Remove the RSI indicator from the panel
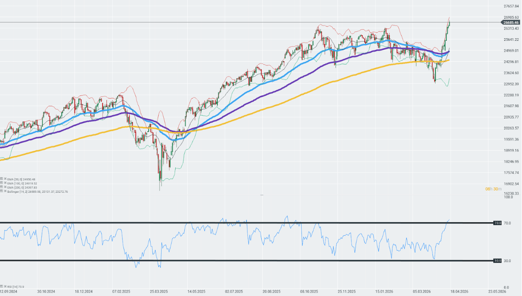This screenshot has width=522, height=296. tap(5, 286)
